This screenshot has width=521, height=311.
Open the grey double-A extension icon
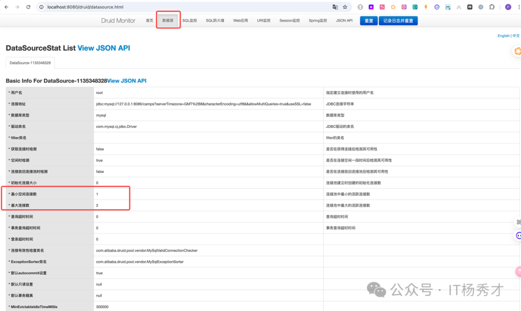[x=459, y=7]
